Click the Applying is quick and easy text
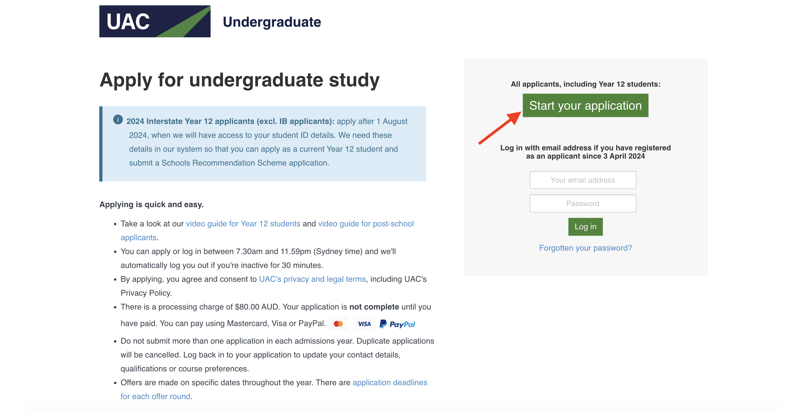The height and width of the screenshot is (410, 807). click(151, 204)
